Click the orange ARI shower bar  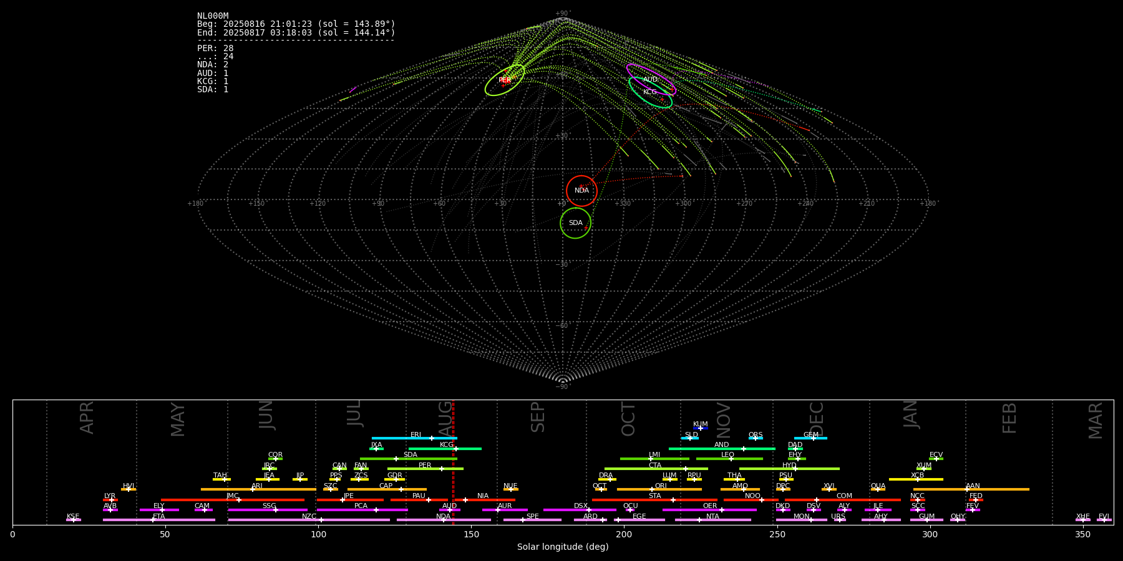[258, 489]
